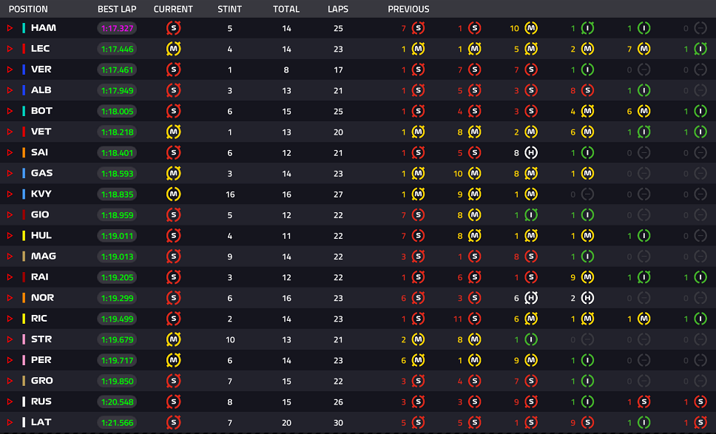The width and height of the screenshot is (716, 434).
Task: Click the pink team bar beside STR
Action: pyautogui.click(x=24, y=339)
